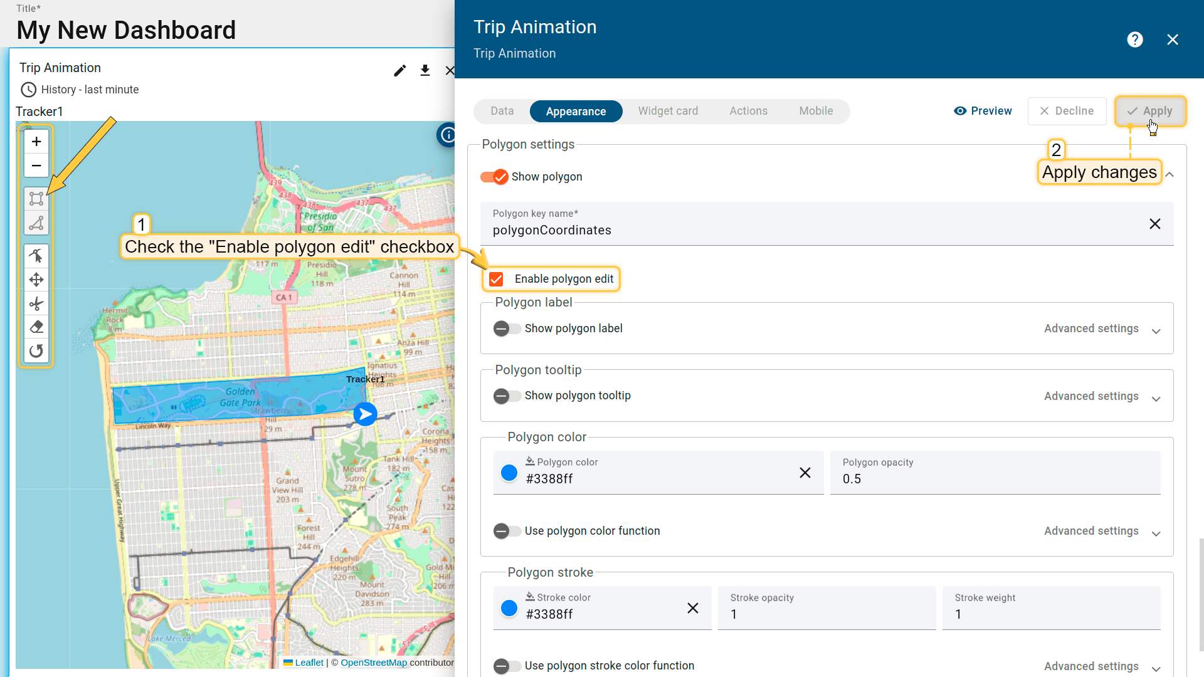Go to the Actions tab
Screen dimensions: 1204x677
click(x=748, y=111)
